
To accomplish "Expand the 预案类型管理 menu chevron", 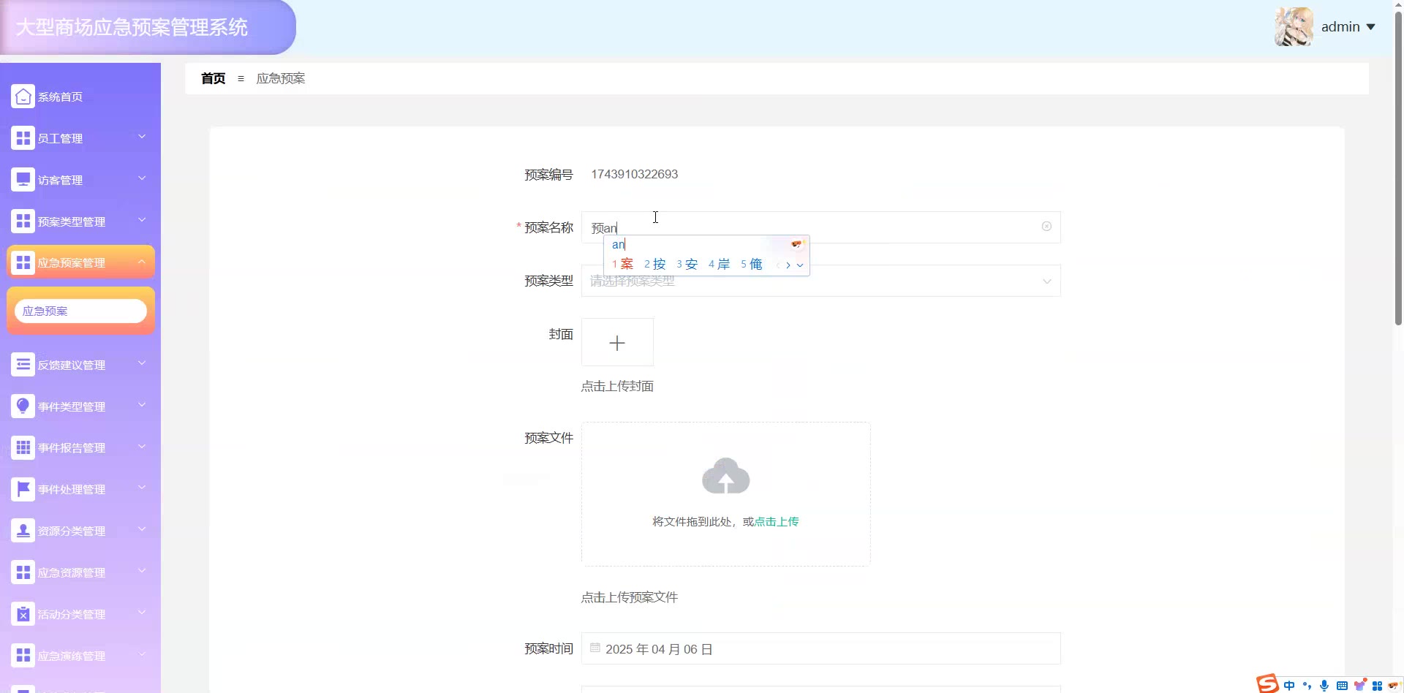I will [142, 219].
